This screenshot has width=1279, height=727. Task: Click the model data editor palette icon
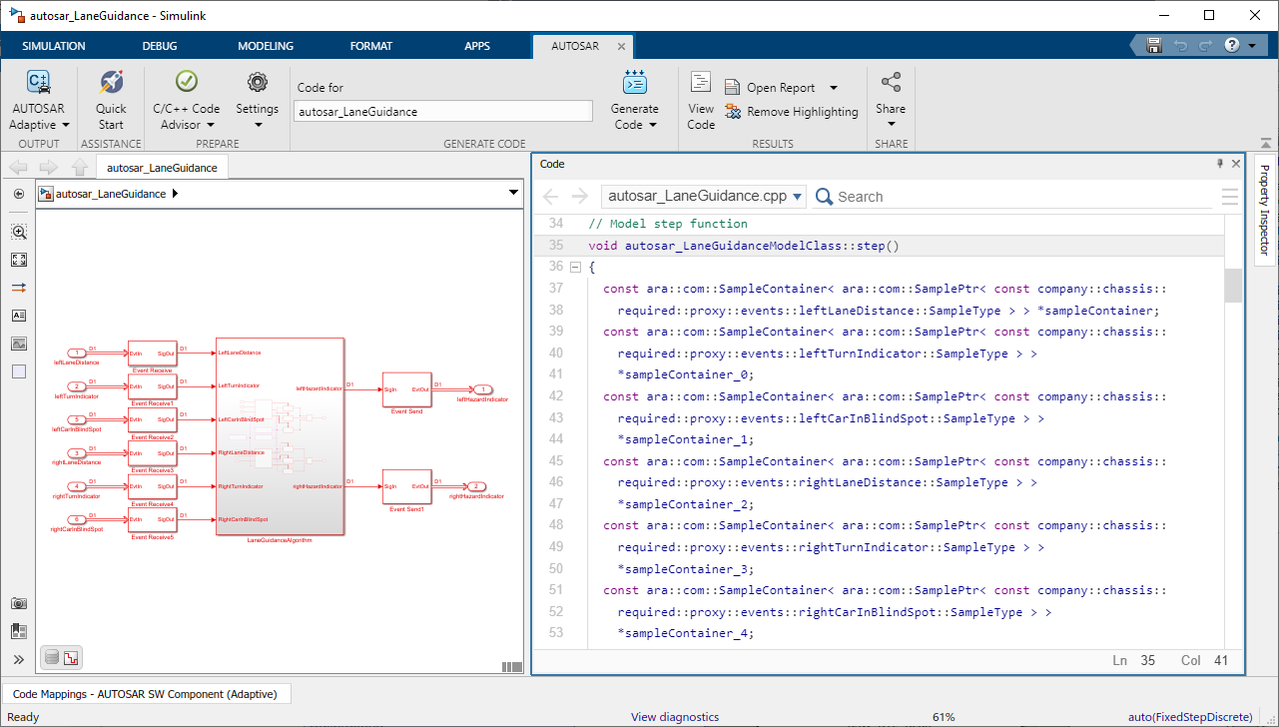(x=19, y=631)
